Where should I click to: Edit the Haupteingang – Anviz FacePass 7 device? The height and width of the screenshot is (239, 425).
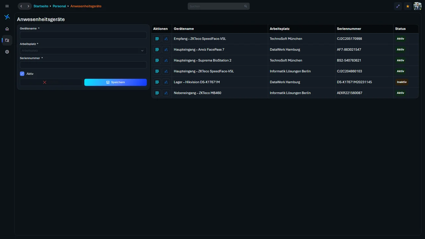pyautogui.click(x=157, y=49)
